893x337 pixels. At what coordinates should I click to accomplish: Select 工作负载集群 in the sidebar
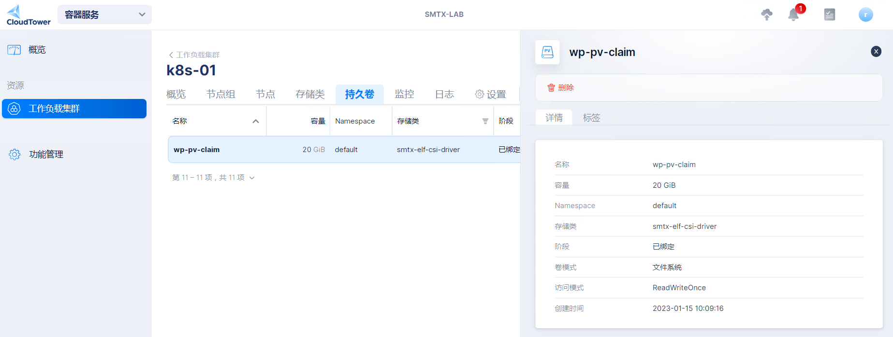74,109
